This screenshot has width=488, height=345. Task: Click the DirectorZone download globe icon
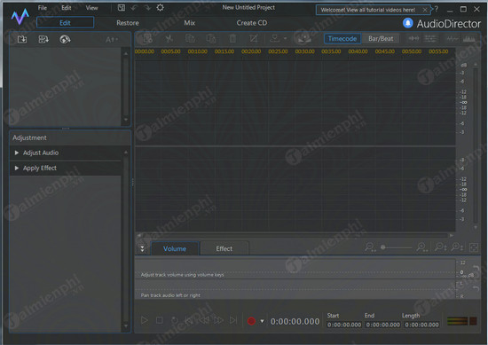65,40
